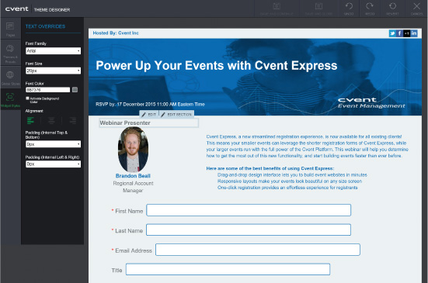Click the RSVP by 17 December text
The height and width of the screenshot is (283, 428).
tap(150, 105)
